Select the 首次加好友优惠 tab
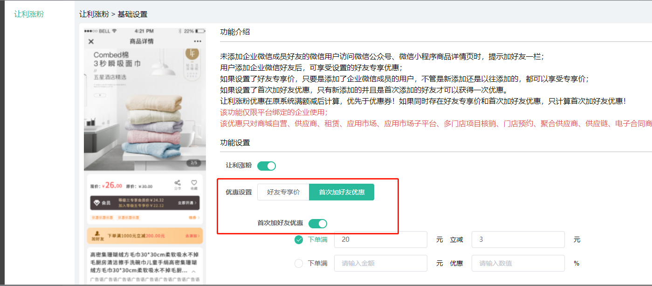Image resolution: width=652 pixels, height=286 pixels. click(342, 192)
